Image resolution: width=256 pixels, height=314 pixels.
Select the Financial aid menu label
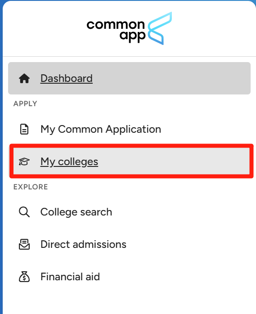pos(70,277)
